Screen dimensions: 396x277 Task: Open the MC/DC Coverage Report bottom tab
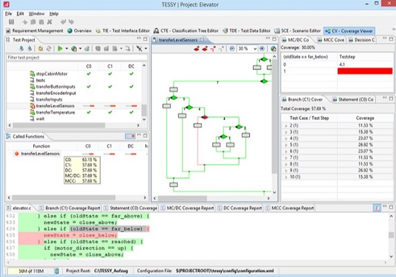(187, 208)
